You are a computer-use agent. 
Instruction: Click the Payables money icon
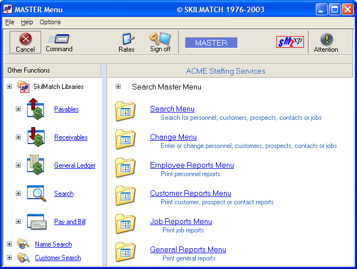36,109
